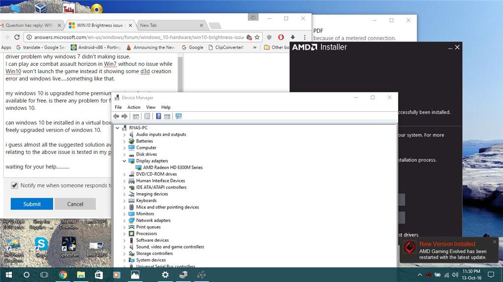
Task: Open Chrome three-dot menu
Action: (305, 37)
